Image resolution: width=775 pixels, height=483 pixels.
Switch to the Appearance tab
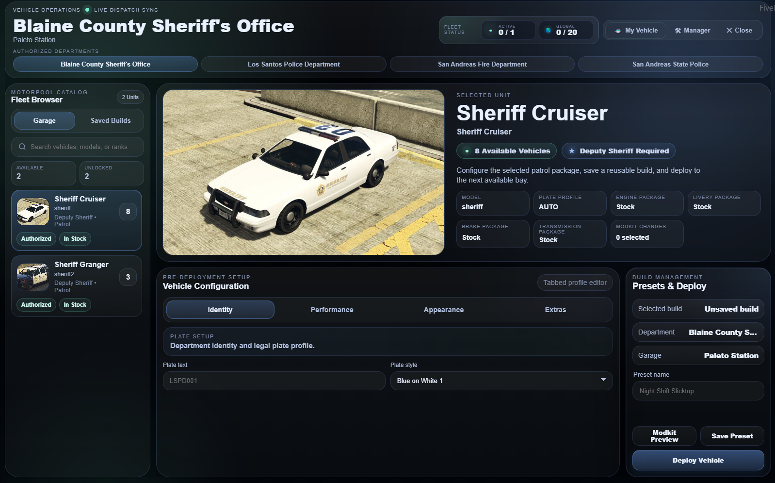pos(443,310)
